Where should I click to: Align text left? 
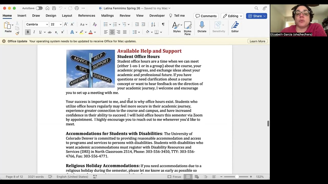click(x=106, y=32)
